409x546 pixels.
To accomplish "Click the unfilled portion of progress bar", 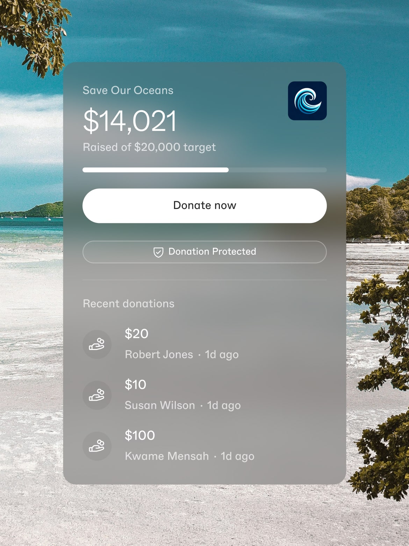I will (278, 170).
